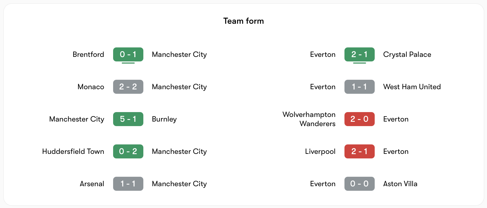This screenshot has height=208, width=487.
Task: Select the Wolverhampton 2 - 0 loss badge
Action: click(x=359, y=119)
